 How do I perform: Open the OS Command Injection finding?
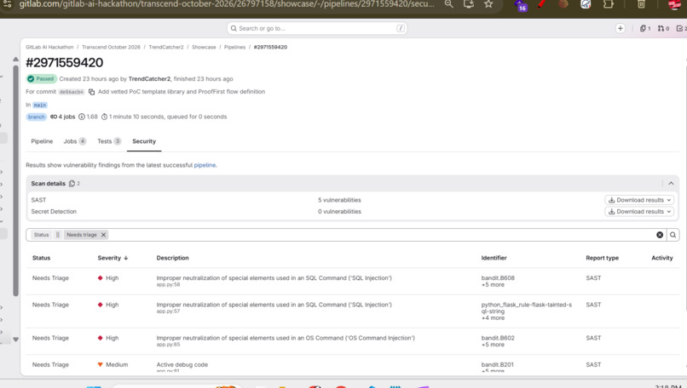286,338
